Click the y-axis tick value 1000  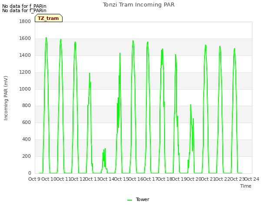coord(25,89)
